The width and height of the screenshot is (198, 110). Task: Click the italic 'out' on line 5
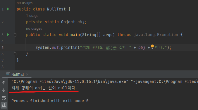click(55, 47)
